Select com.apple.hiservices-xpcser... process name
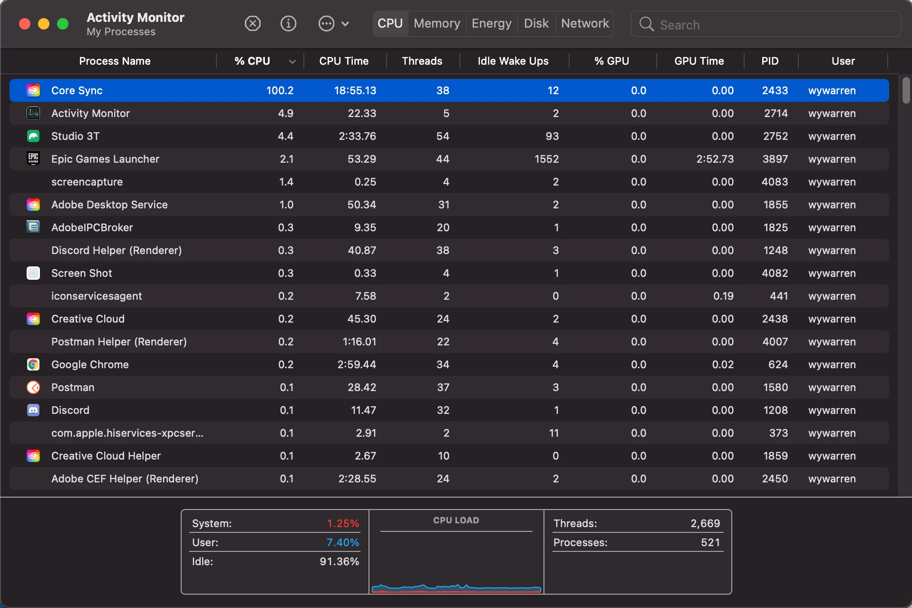Image resolution: width=912 pixels, height=608 pixels. [127, 433]
